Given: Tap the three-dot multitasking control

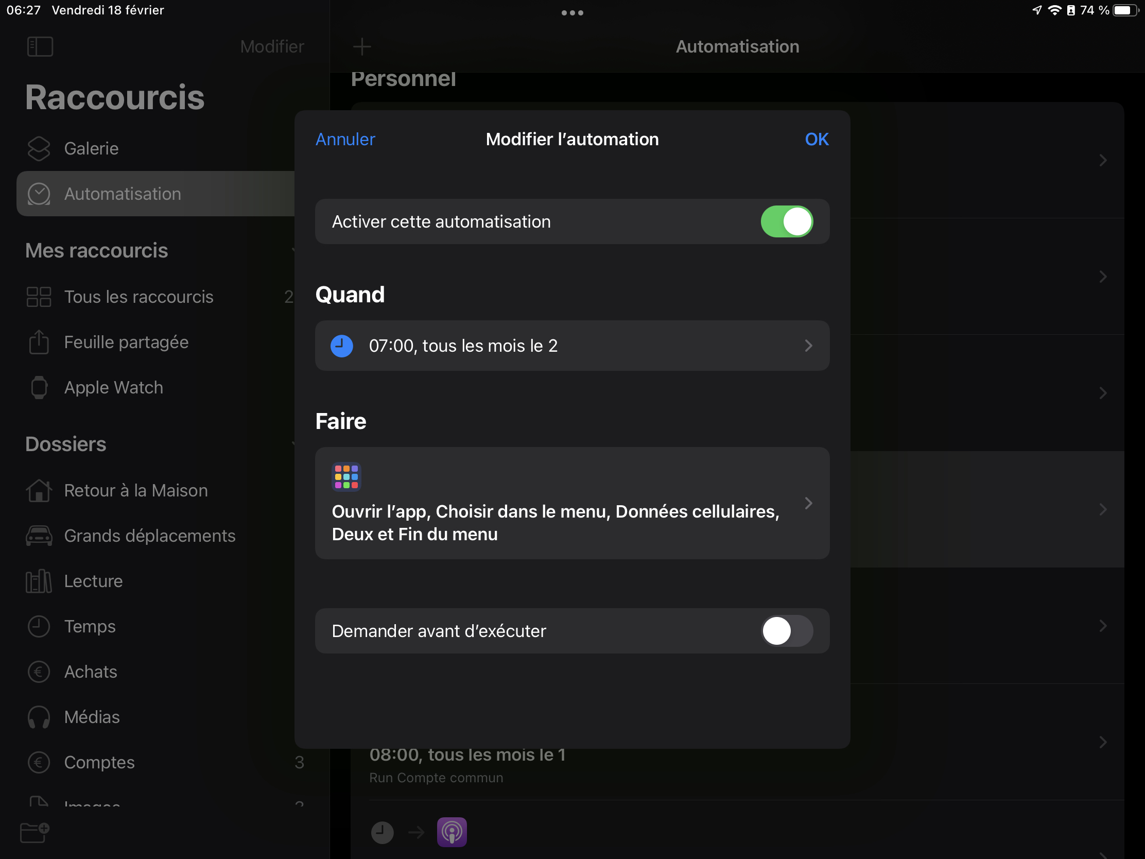Looking at the screenshot, I should 572,12.
